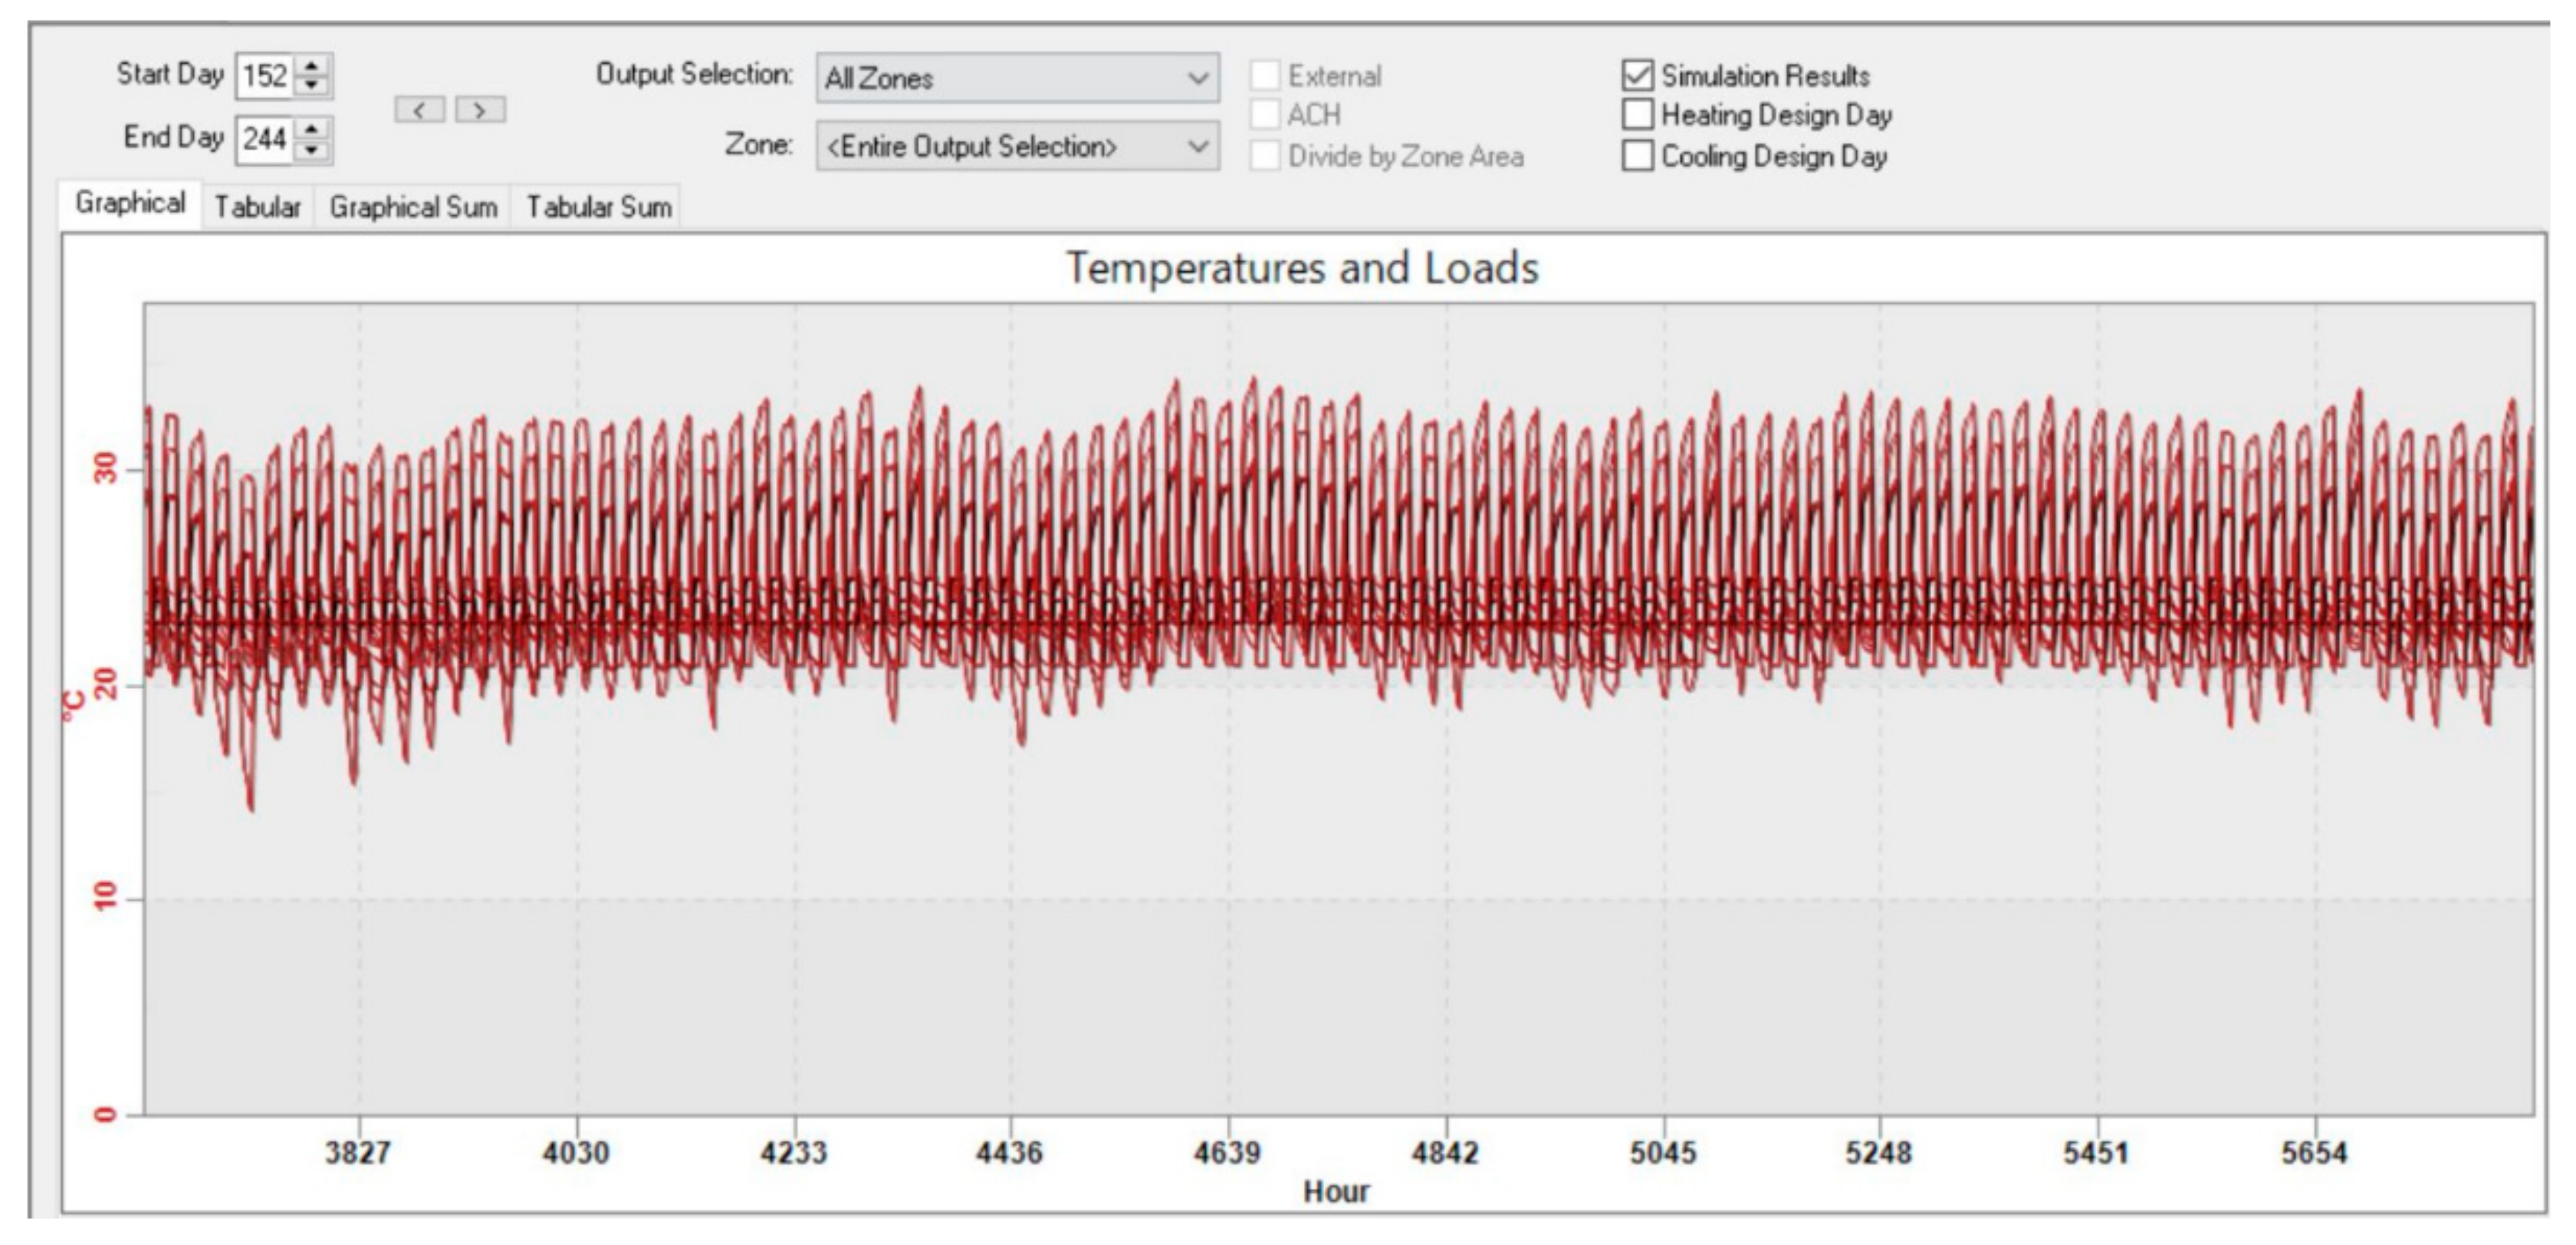Toggle the External checkbox

(x=1265, y=75)
